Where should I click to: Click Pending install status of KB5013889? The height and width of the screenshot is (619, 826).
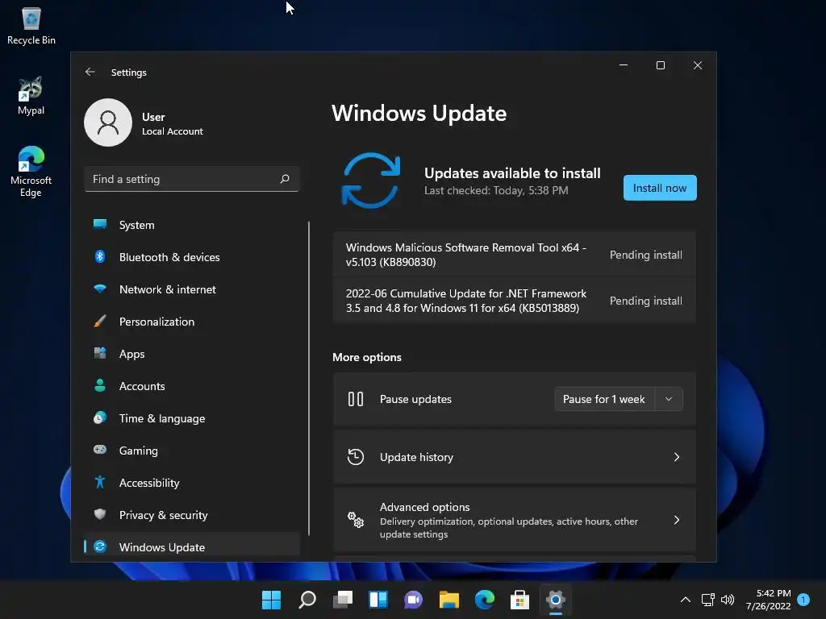(646, 301)
